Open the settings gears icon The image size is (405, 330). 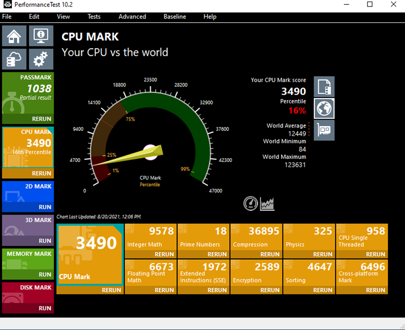click(x=41, y=59)
